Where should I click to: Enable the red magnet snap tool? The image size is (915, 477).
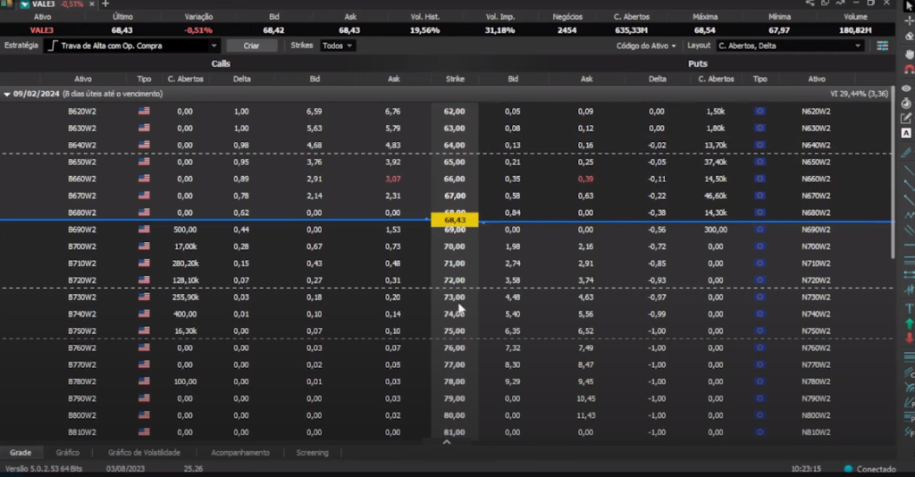[909, 70]
